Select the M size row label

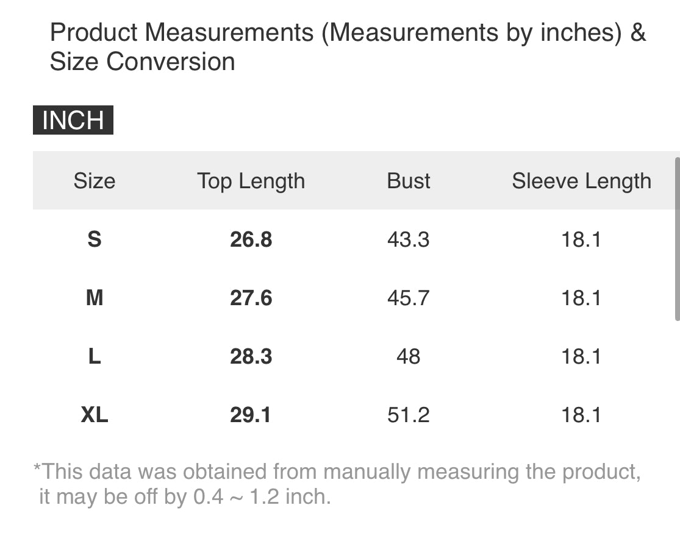94,298
